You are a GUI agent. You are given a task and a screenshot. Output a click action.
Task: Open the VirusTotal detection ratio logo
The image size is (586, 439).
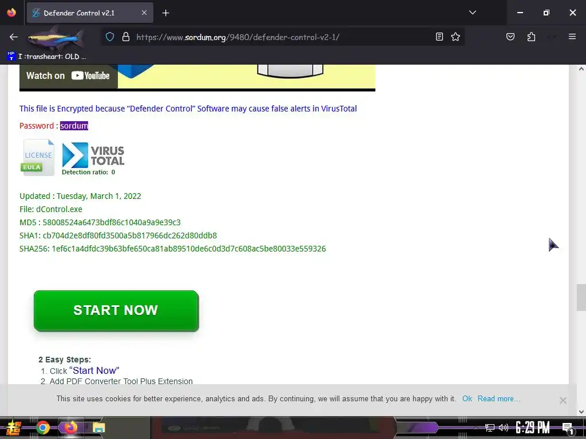coord(93,158)
